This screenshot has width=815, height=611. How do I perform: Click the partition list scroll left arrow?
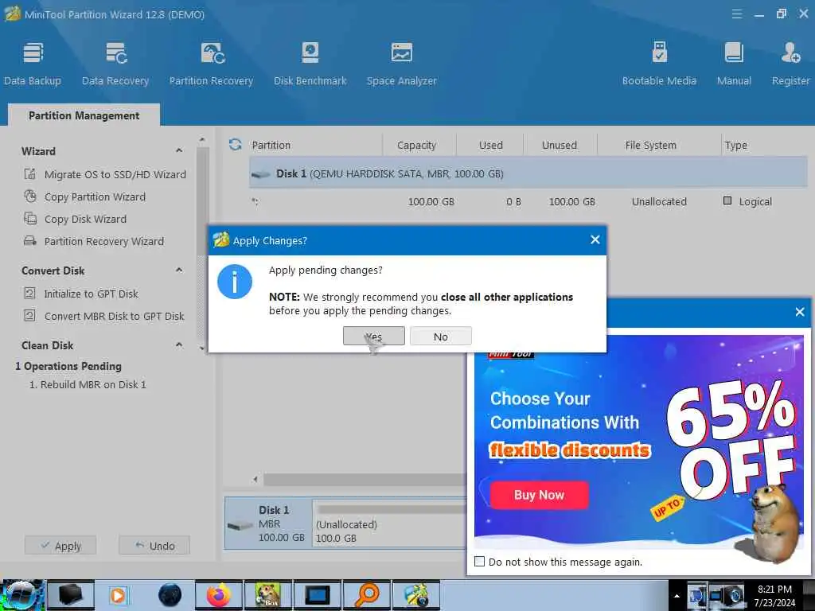click(x=255, y=479)
